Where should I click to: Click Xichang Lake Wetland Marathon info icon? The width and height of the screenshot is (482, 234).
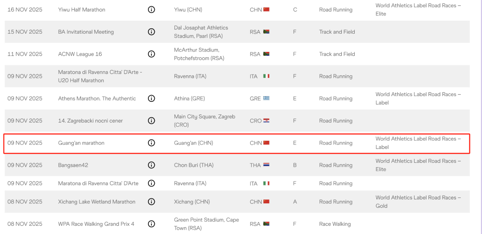pyautogui.click(x=151, y=202)
